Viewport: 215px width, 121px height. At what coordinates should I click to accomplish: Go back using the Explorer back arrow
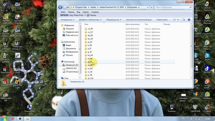[60, 7]
